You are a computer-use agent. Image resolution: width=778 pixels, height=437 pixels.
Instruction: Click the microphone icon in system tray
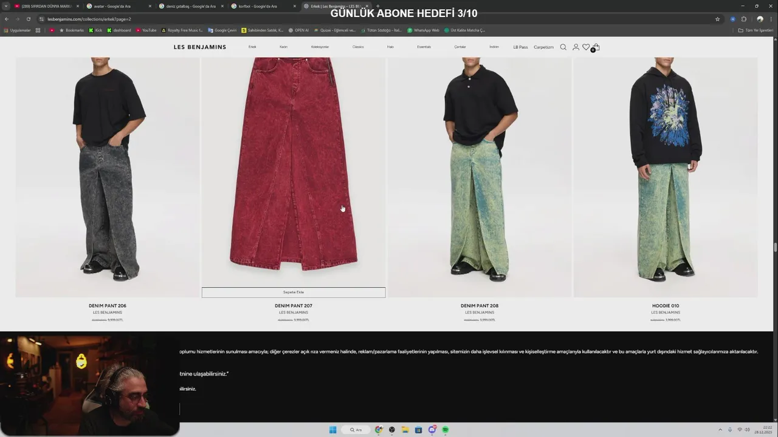click(730, 430)
